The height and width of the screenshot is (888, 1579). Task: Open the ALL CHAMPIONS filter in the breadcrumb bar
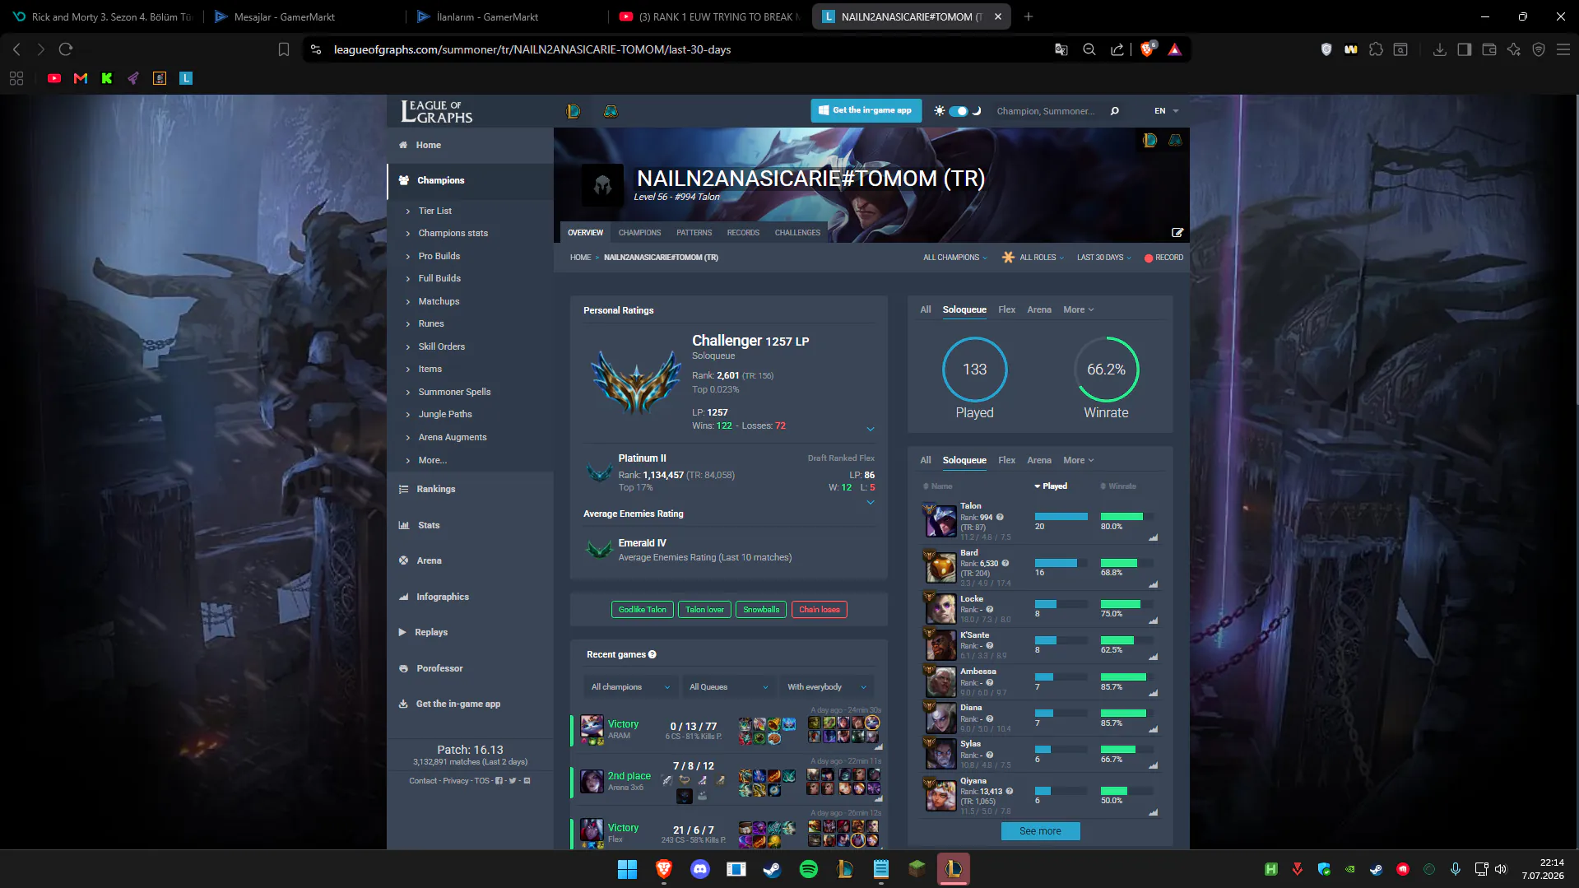954,258
